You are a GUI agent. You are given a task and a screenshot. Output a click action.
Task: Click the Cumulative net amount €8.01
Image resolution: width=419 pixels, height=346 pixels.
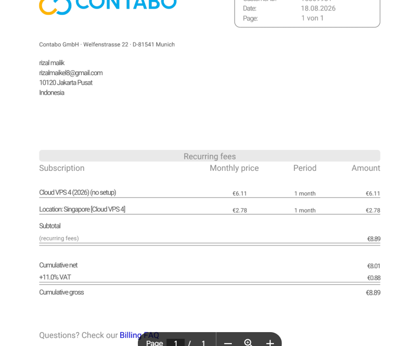click(374, 266)
